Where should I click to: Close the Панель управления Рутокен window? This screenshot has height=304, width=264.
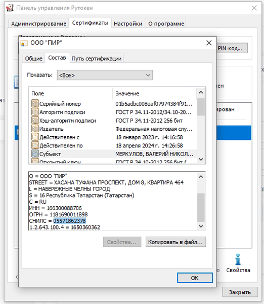tap(254, 8)
